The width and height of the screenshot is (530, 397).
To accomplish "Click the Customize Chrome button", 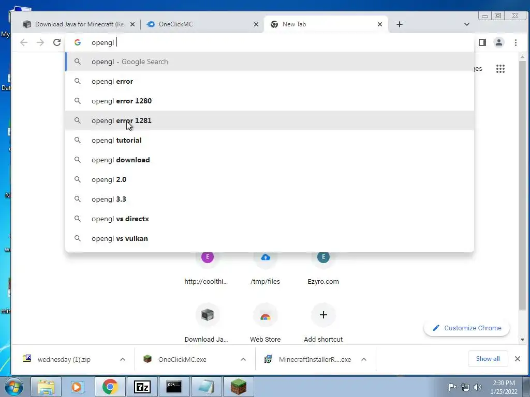I will tap(467, 328).
